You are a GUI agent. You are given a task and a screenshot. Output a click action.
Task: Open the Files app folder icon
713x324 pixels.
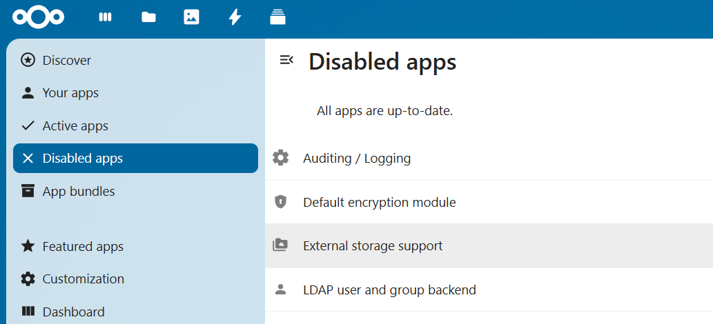pos(148,17)
